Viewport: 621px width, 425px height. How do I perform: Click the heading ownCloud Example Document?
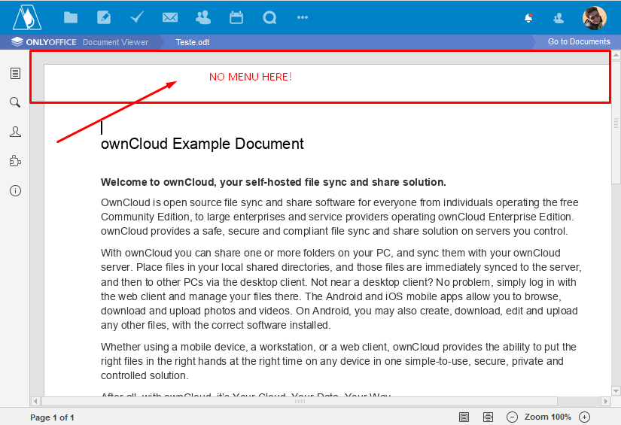pos(202,144)
